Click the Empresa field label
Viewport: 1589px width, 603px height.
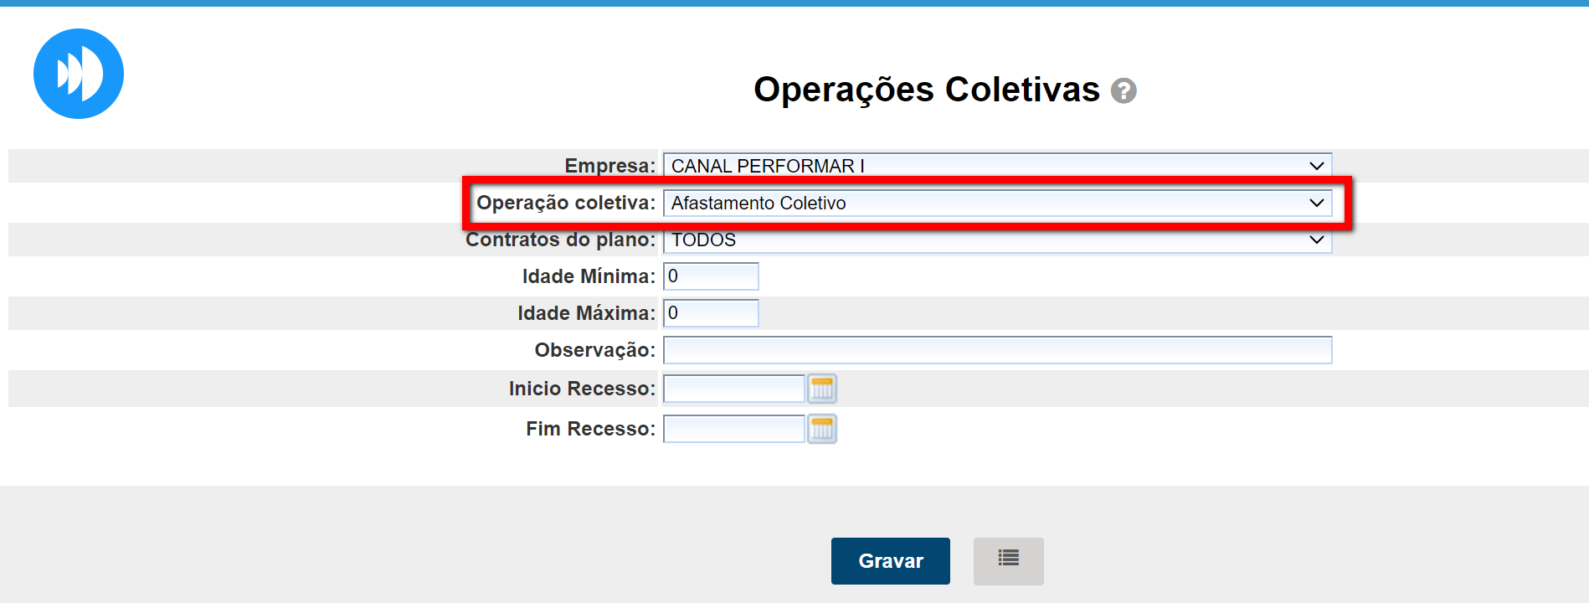pos(609,166)
